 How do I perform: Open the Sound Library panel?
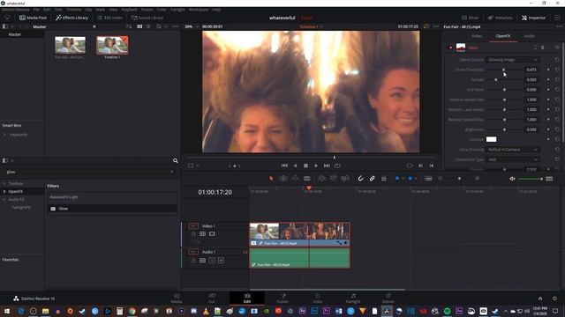point(147,18)
